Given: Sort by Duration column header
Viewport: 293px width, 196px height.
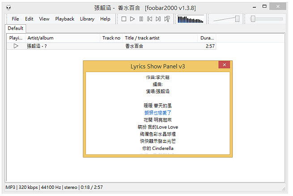Looking at the screenshot, I should tap(207, 38).
